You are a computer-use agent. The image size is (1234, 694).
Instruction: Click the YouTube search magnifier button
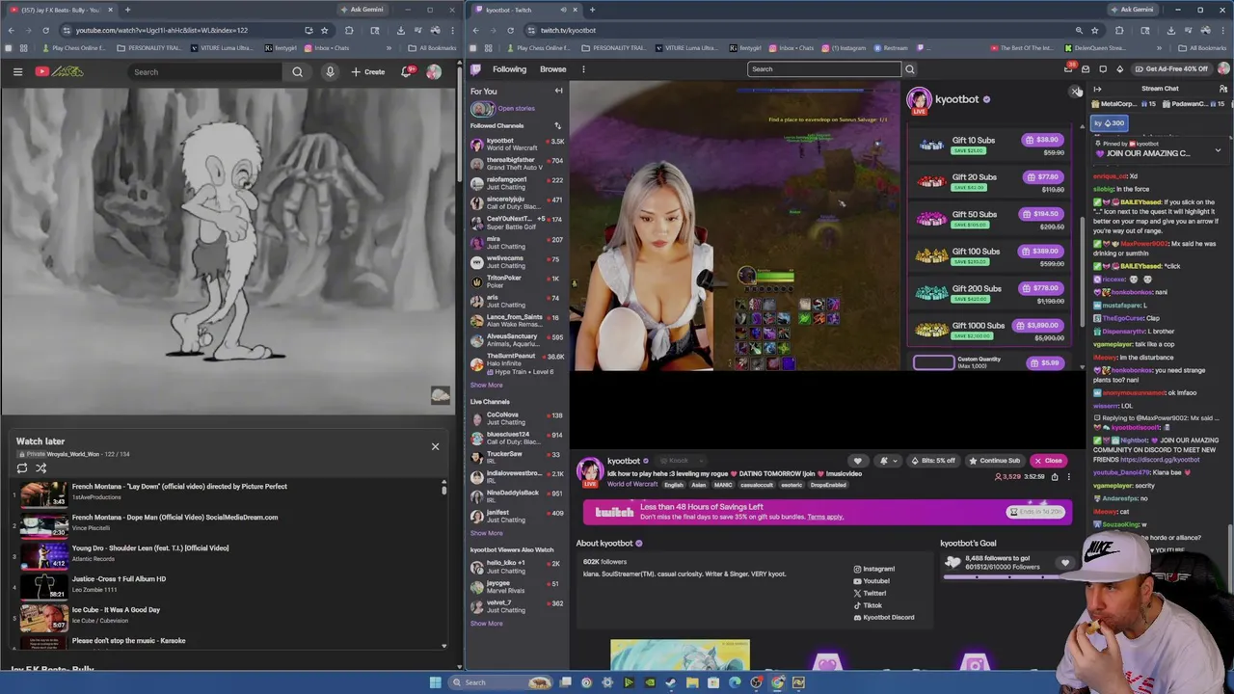point(297,71)
